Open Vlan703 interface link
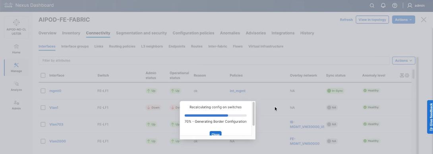Screen dimensions: 433x154 click(x=56, y=124)
